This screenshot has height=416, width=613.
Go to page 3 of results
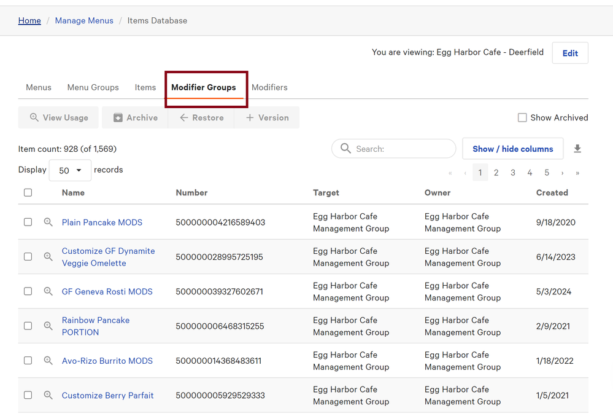(513, 173)
